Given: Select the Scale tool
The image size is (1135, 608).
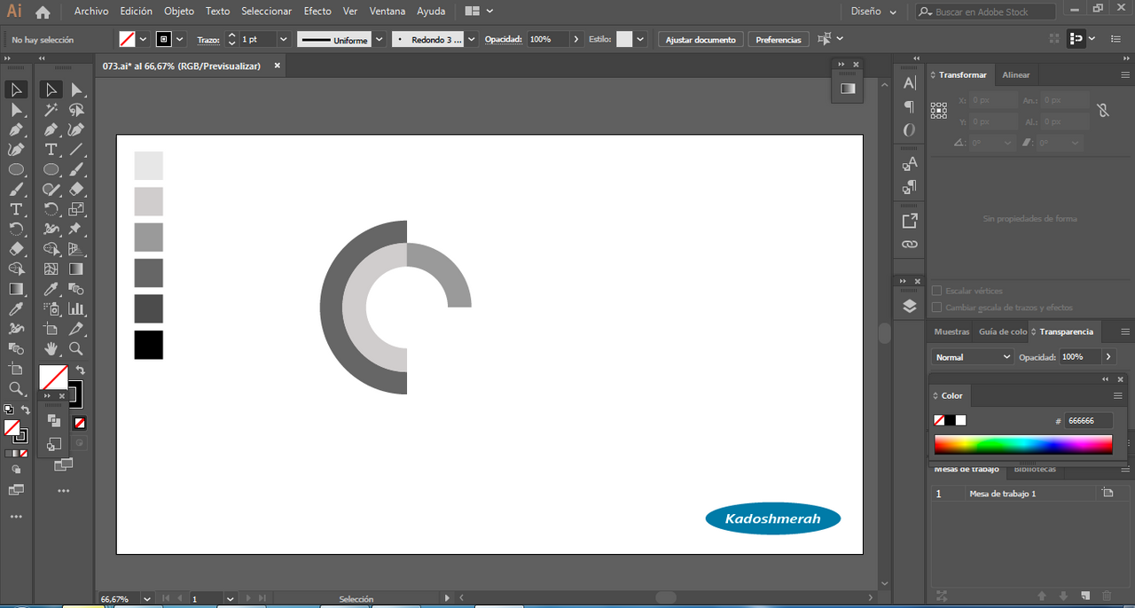Looking at the screenshot, I should 77,209.
